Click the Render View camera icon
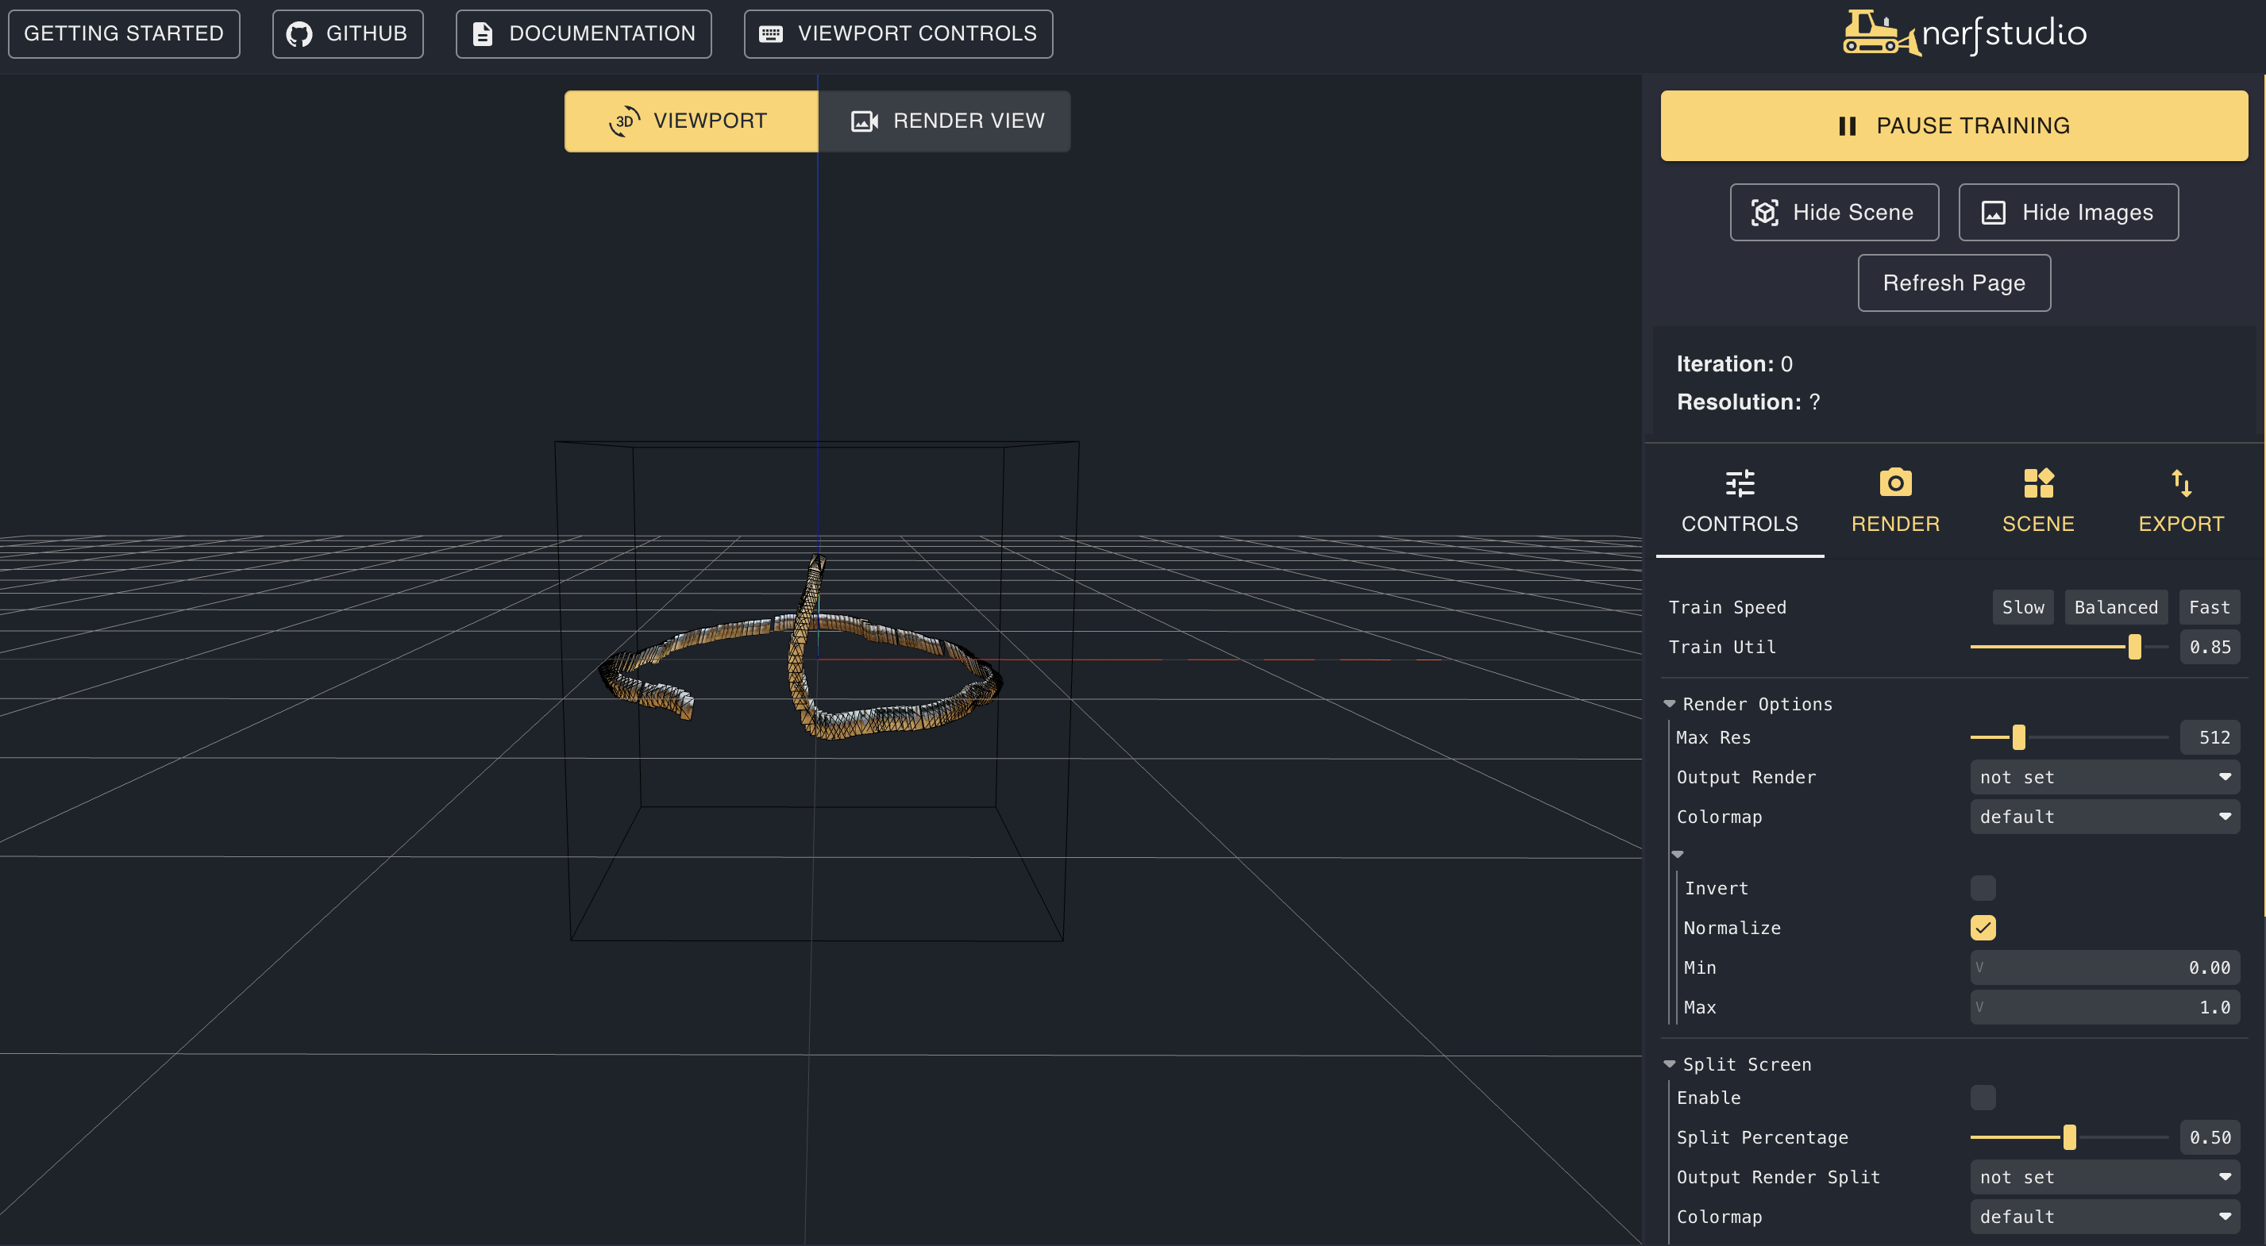Screen dimensions: 2266x1246 [x=865, y=121]
